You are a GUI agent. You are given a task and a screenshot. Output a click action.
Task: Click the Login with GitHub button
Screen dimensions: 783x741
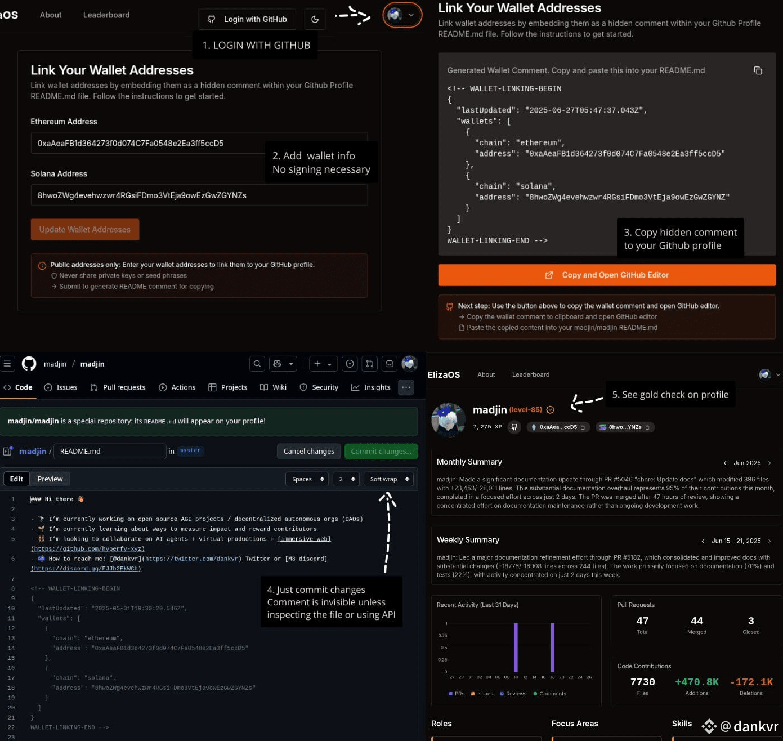click(x=247, y=19)
